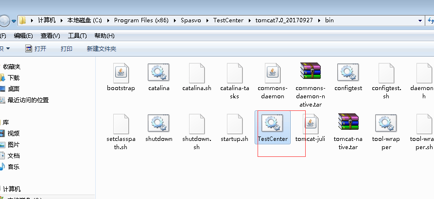Expand arrow after 计算机 in address path
The width and height of the screenshot is (434, 199).
click(x=62, y=20)
